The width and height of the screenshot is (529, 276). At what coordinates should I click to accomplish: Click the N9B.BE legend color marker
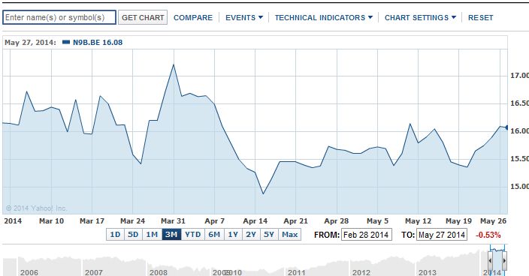point(66,43)
